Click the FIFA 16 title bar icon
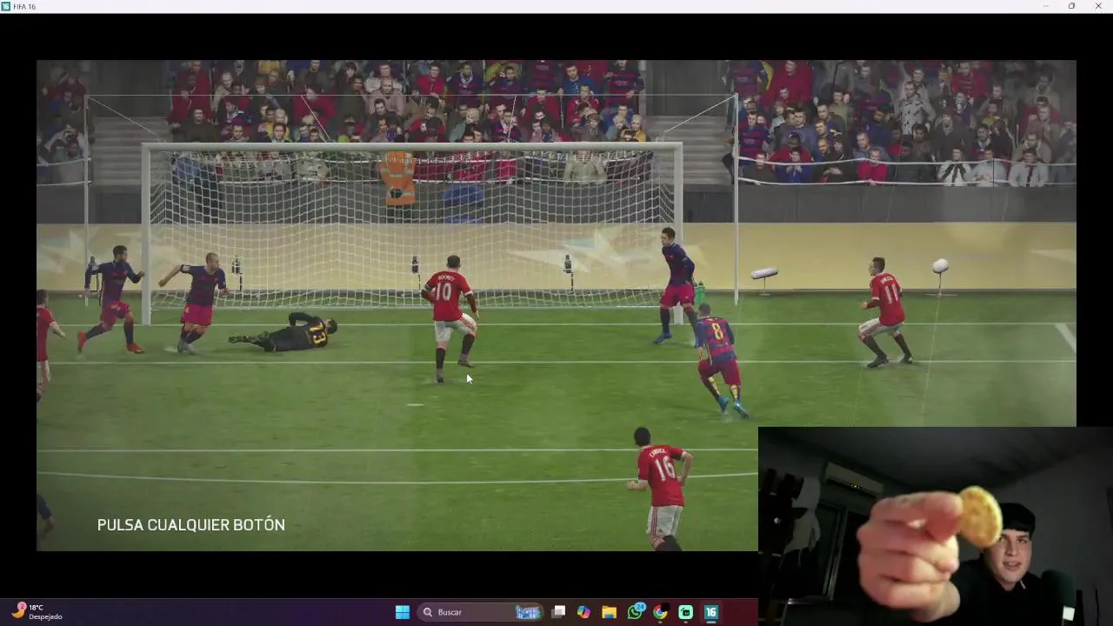The width and height of the screenshot is (1113, 626). click(x=6, y=6)
